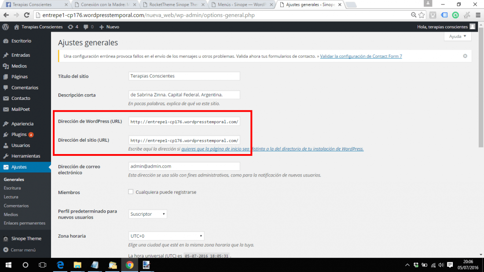
Task: Reload the current page
Action: (27, 15)
